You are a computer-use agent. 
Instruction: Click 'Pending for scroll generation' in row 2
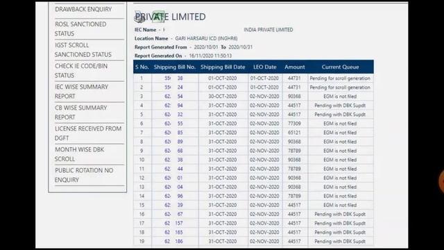click(340, 87)
